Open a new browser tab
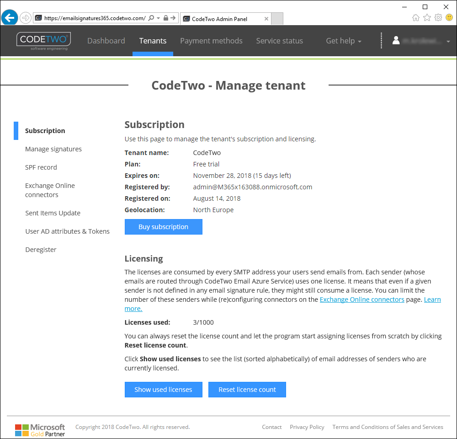Image resolution: width=457 pixels, height=439 pixels. pos(277,19)
